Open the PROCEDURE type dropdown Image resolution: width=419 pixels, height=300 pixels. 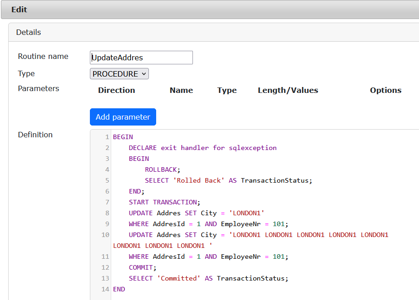pos(119,74)
